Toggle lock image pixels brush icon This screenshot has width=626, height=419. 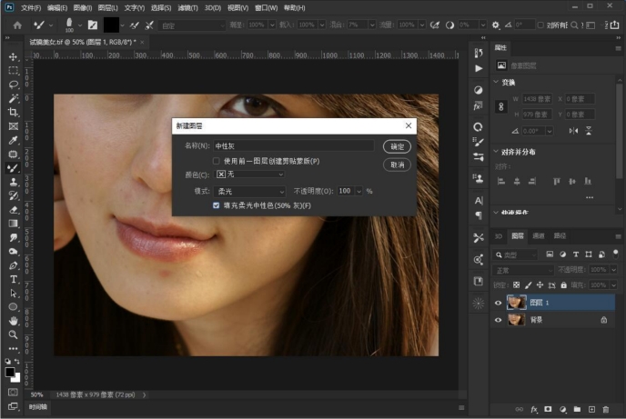click(x=528, y=285)
